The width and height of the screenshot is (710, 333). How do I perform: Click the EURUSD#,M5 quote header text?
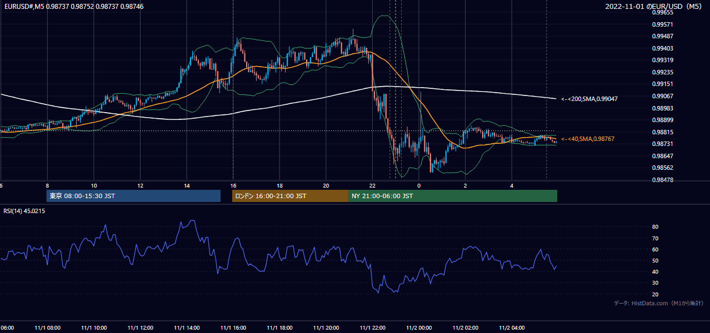click(73, 6)
